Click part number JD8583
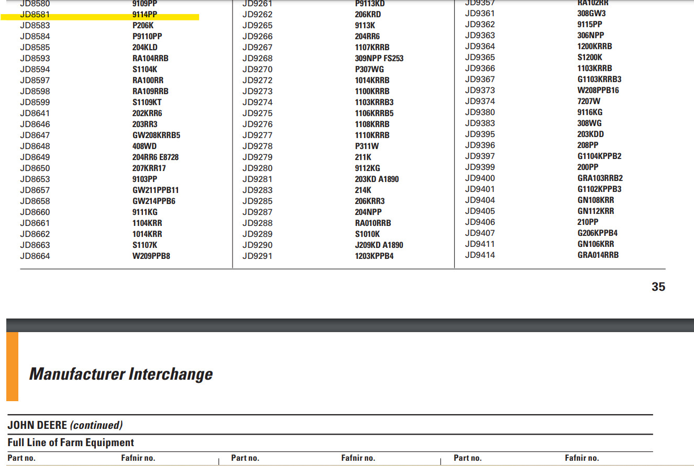The image size is (694, 466). click(x=35, y=26)
